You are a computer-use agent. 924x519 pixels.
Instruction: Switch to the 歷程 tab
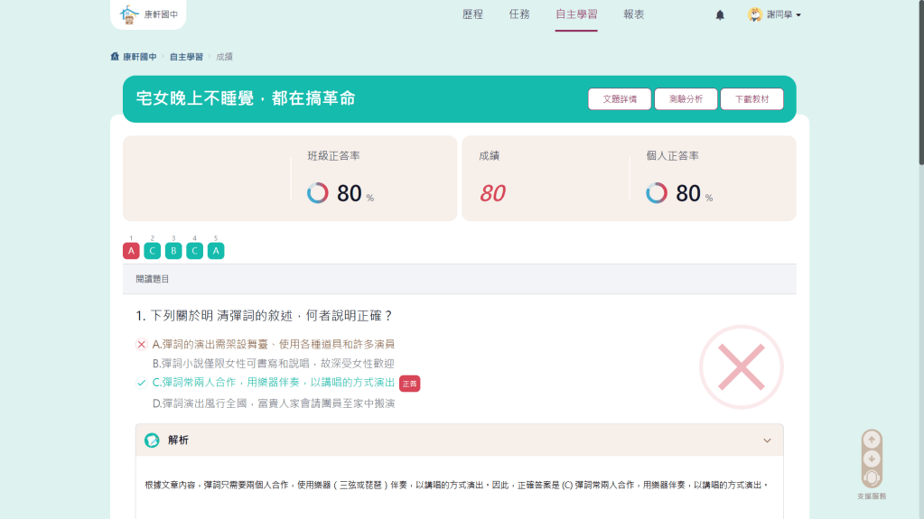click(x=472, y=14)
